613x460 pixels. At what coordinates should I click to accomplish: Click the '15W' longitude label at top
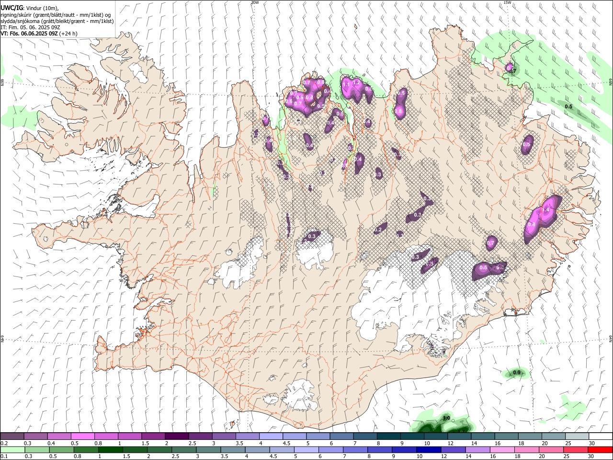pos(507,2)
